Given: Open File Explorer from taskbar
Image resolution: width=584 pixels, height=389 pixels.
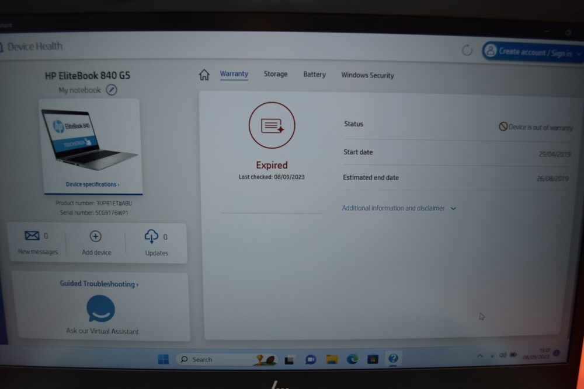Looking at the screenshot, I should coord(332,359).
